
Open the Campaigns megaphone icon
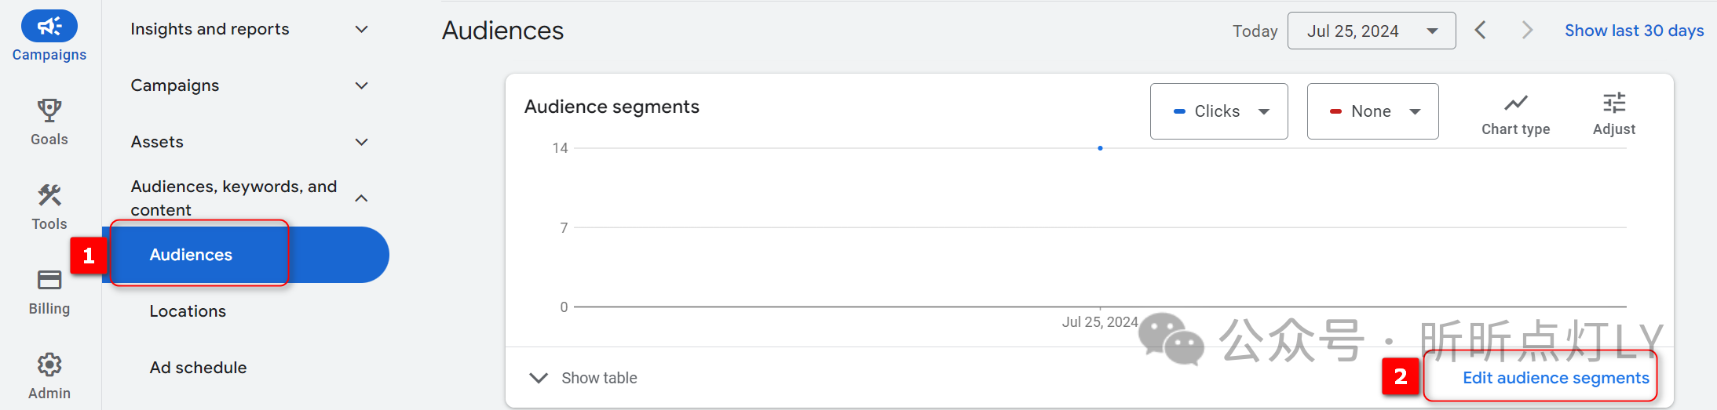pos(49,26)
